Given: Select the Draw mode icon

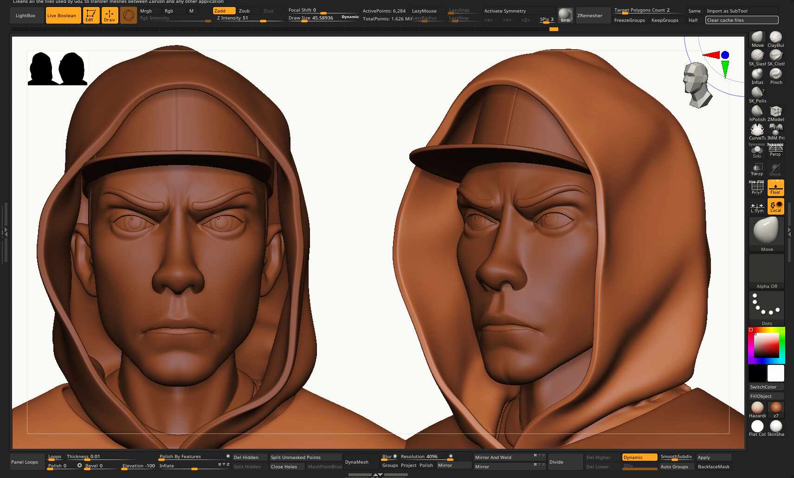Looking at the screenshot, I should click(110, 15).
